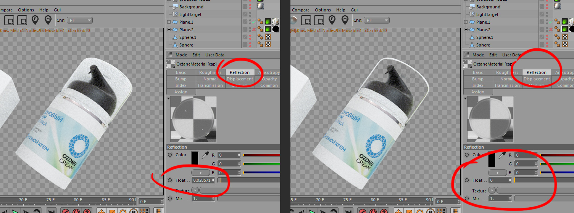574x213 pixels.
Task: Open Mode menu in right window
Action: (478, 55)
